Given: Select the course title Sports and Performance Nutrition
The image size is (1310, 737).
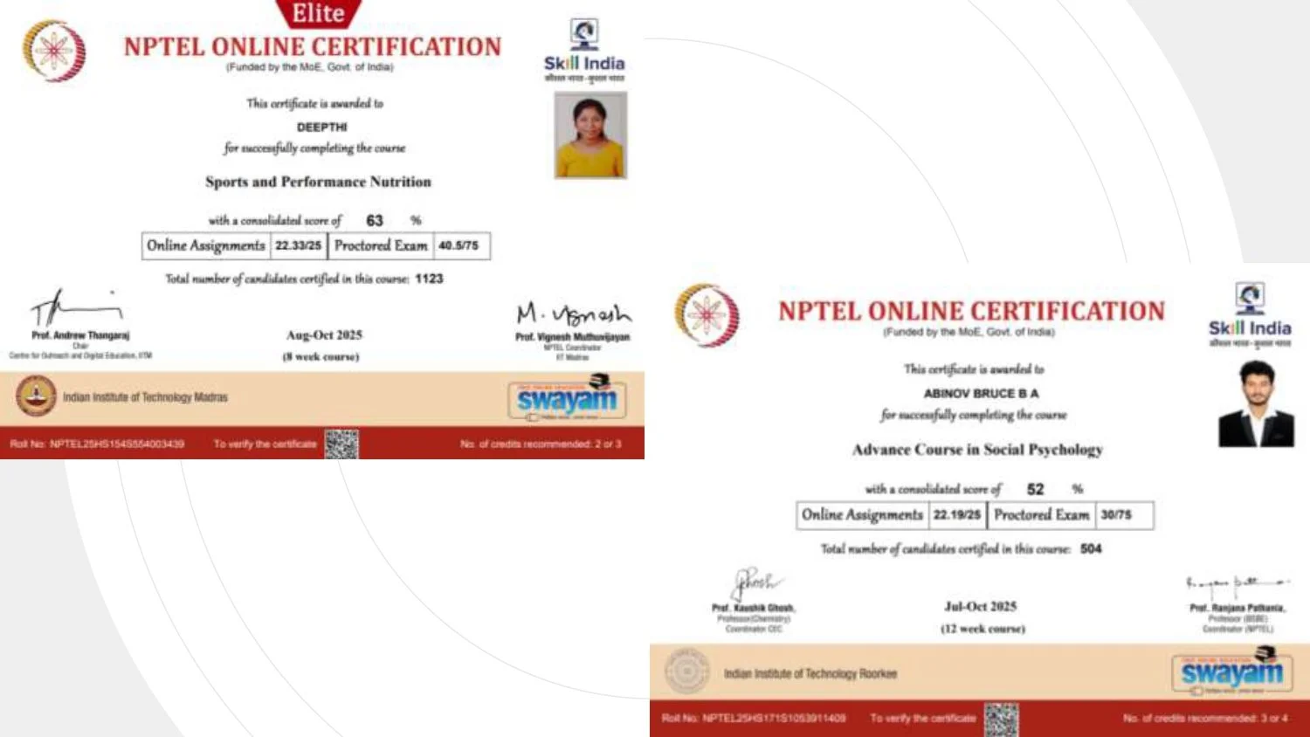Looking at the screenshot, I should pyautogui.click(x=318, y=182).
